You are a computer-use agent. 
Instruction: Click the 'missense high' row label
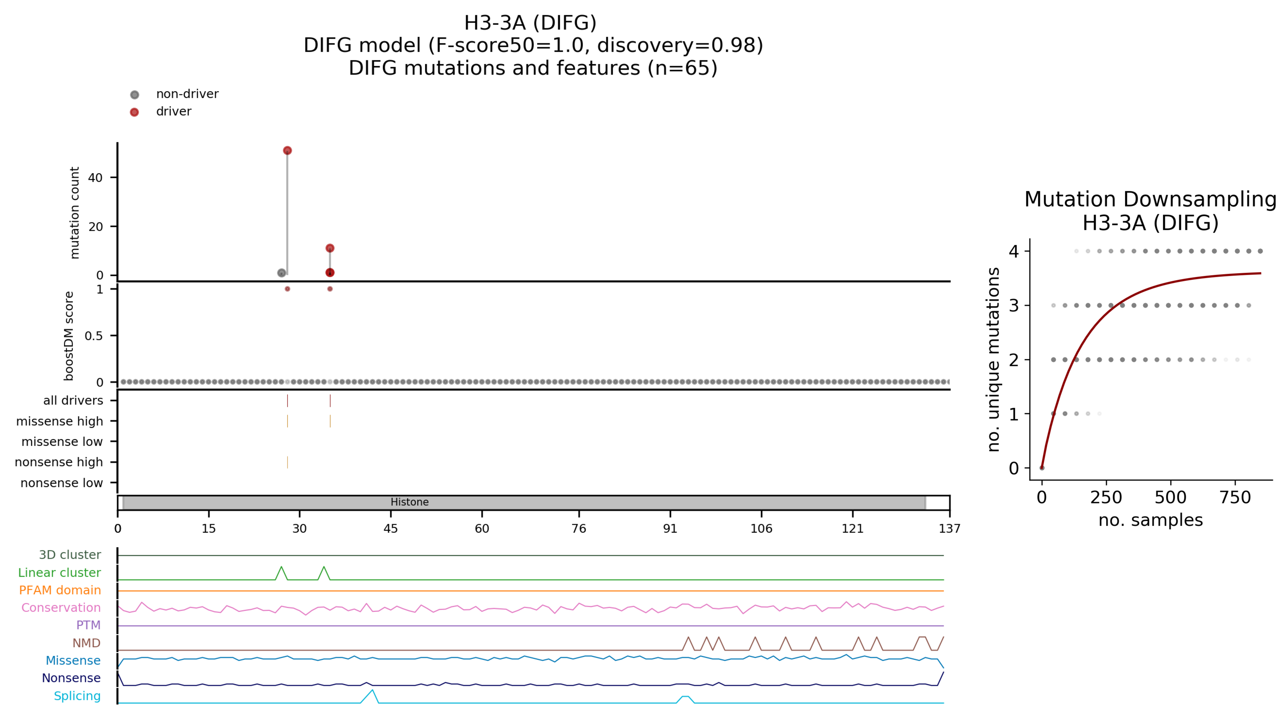[x=60, y=421]
